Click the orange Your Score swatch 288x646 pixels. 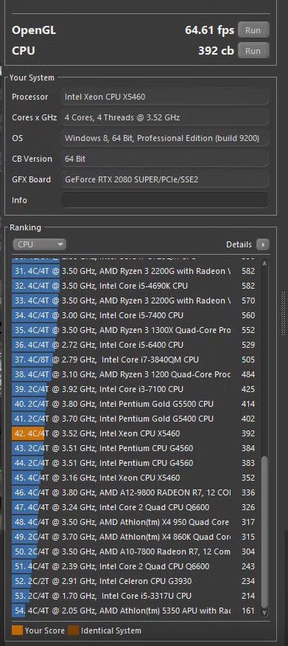pyautogui.click(x=17, y=630)
